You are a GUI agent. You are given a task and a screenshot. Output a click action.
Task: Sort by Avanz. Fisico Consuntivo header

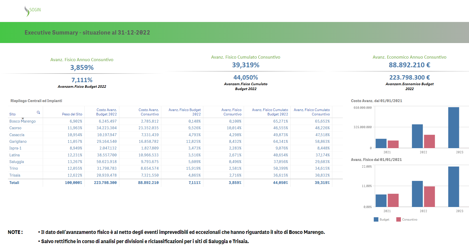pos(231,112)
